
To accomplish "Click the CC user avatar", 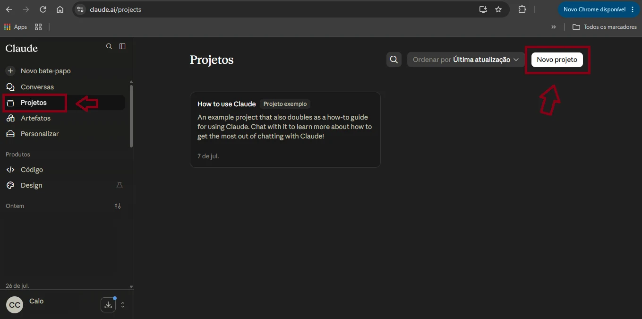I will (x=15, y=305).
